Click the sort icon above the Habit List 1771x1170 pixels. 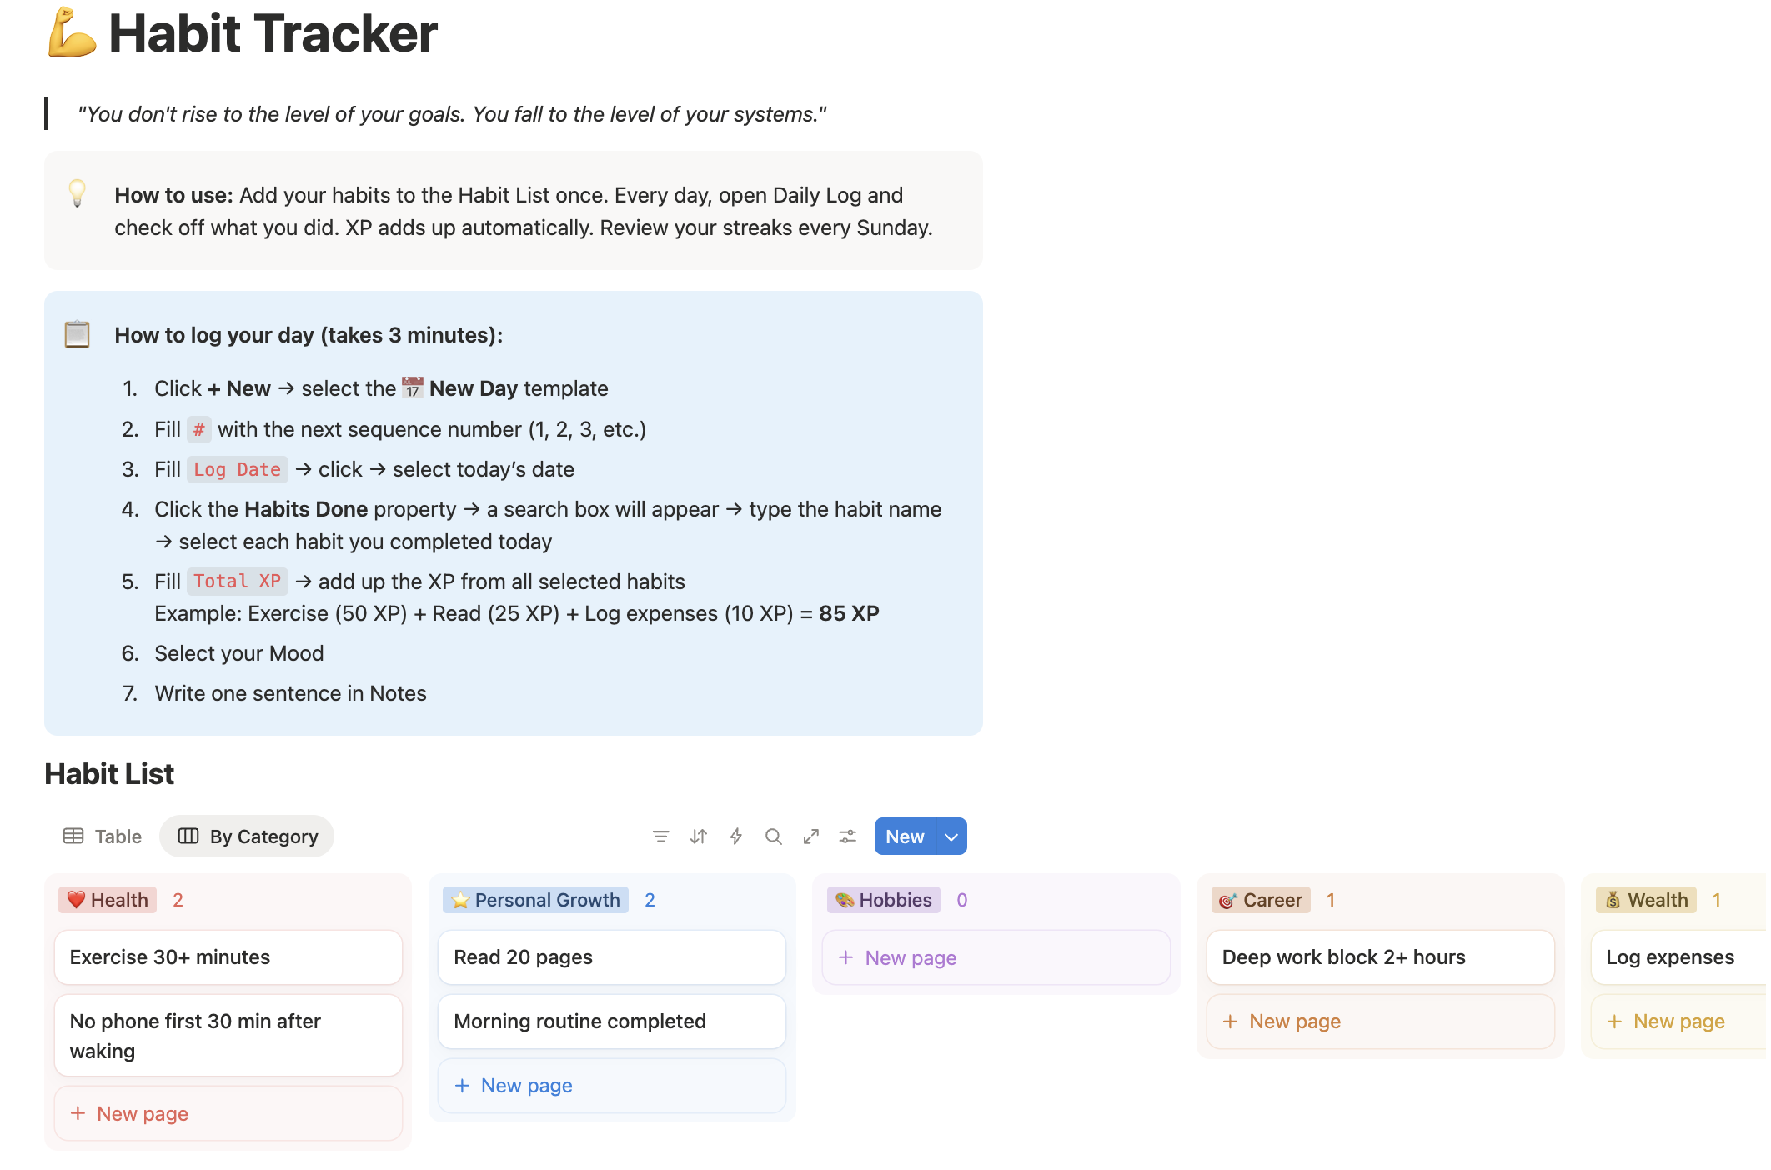[698, 836]
